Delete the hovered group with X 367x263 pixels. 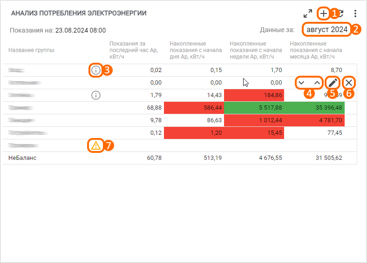349,83
